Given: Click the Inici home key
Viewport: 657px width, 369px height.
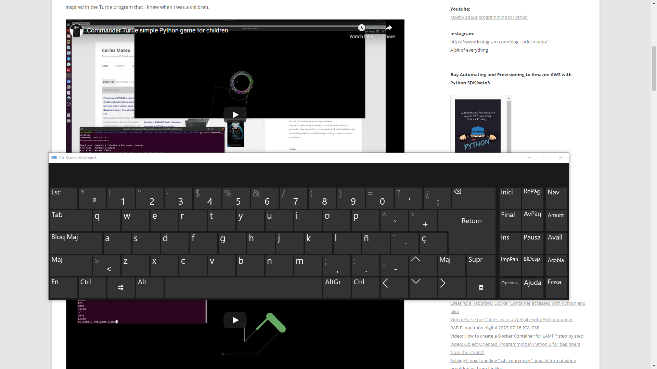Looking at the screenshot, I should 510,198.
